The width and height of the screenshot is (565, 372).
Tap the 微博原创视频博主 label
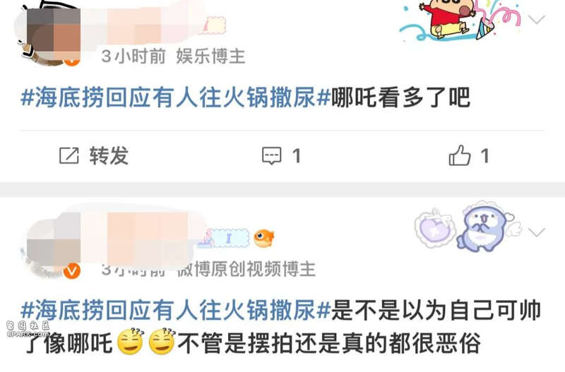[x=246, y=269]
